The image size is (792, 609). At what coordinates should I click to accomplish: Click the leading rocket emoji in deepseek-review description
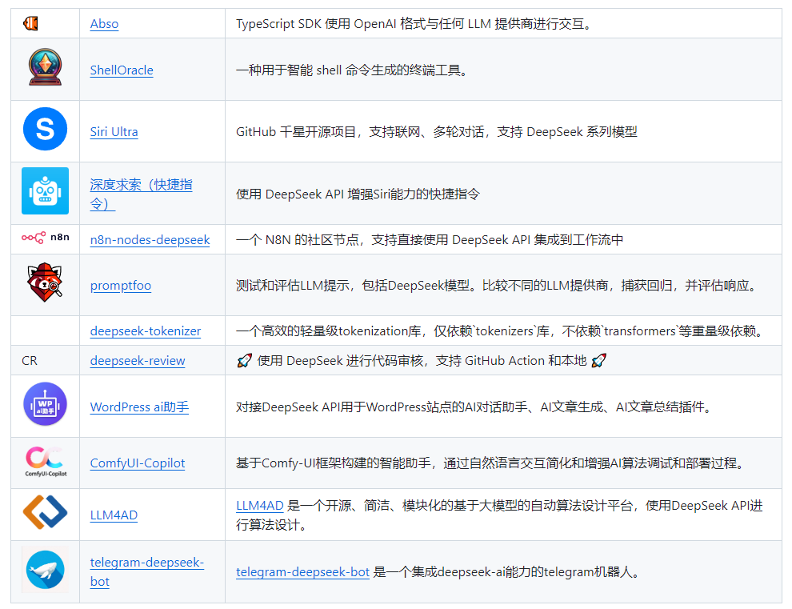click(245, 360)
